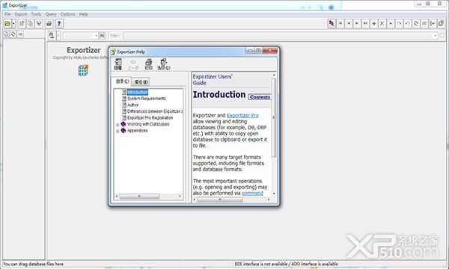449x269 pixels.
Task: Switch to the Index tab in Help
Action: click(141, 82)
